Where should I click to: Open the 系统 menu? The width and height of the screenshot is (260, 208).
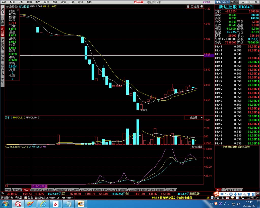point(4,2)
